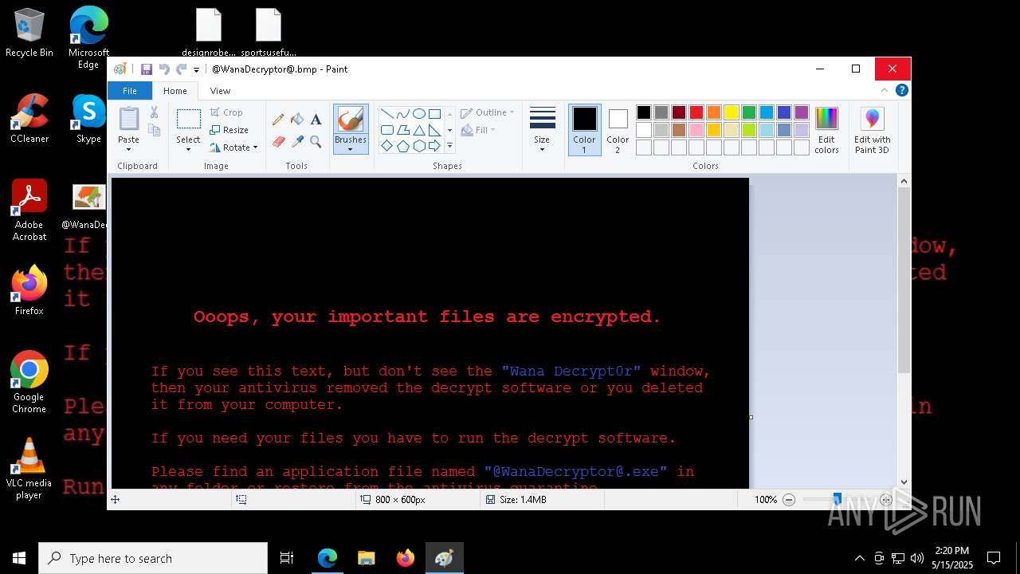The height and width of the screenshot is (574, 1020).
Task: Open File Explorer from the taskbar
Action: click(367, 558)
